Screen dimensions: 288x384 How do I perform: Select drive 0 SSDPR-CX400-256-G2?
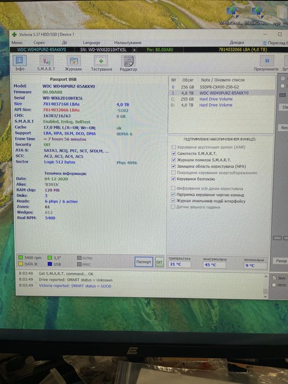click(x=222, y=87)
